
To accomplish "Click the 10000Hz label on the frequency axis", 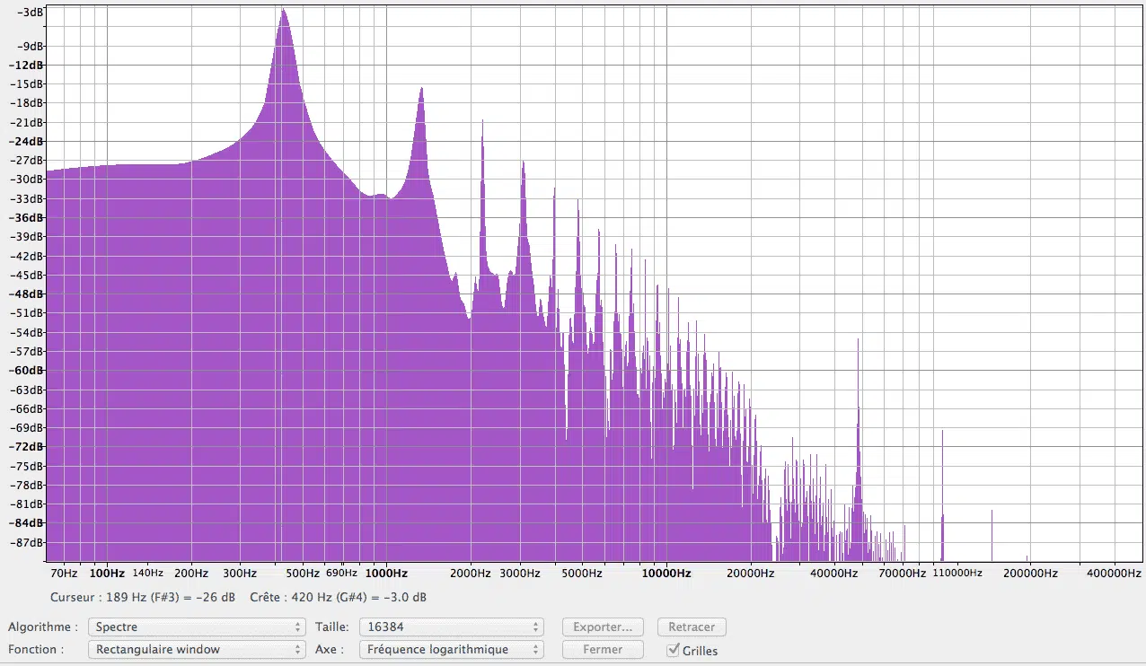I will (x=666, y=573).
